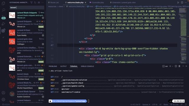Kill terminal with trash icon
189x106 pixels.
click(x=179, y=66)
